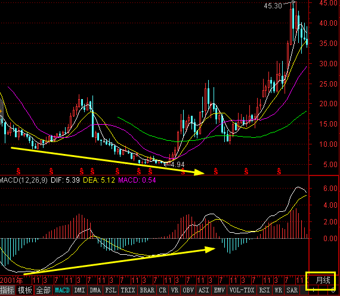Switch to the OBV indicator

coord(188,291)
